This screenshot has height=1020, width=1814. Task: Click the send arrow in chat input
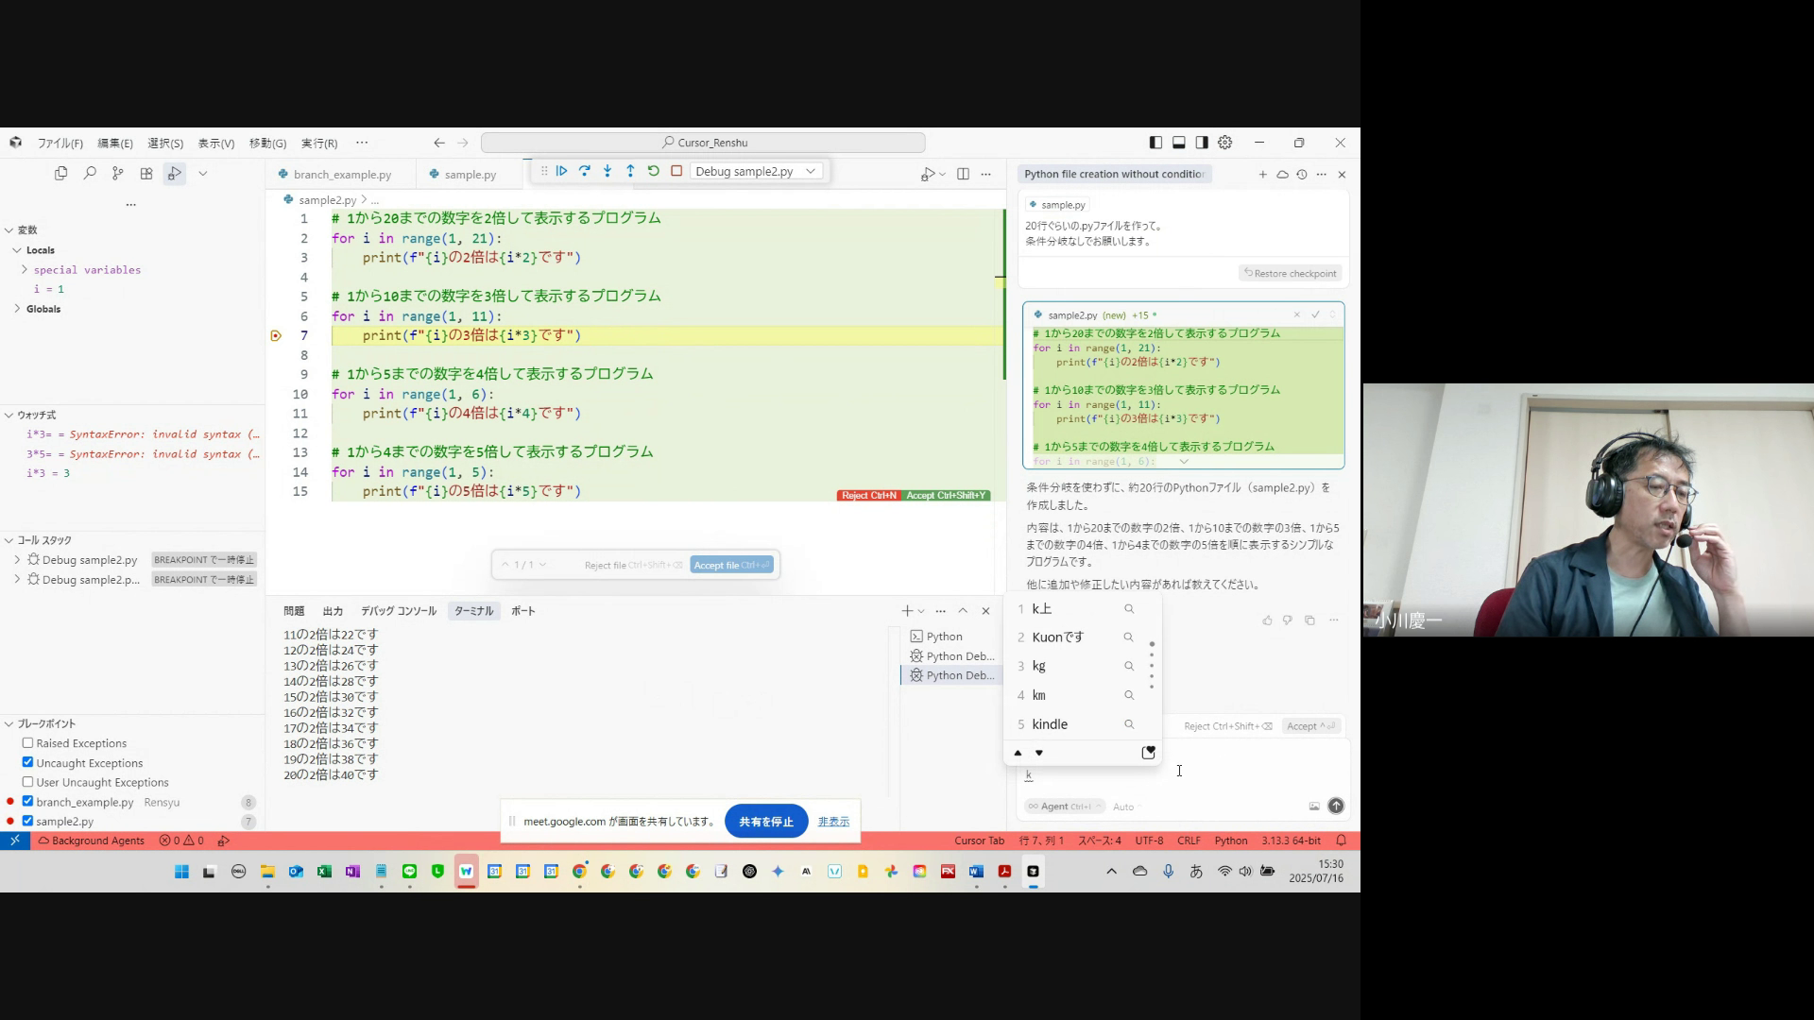click(1335, 806)
